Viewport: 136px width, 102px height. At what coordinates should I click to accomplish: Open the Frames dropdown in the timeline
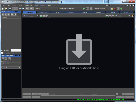pyautogui.click(x=85, y=94)
